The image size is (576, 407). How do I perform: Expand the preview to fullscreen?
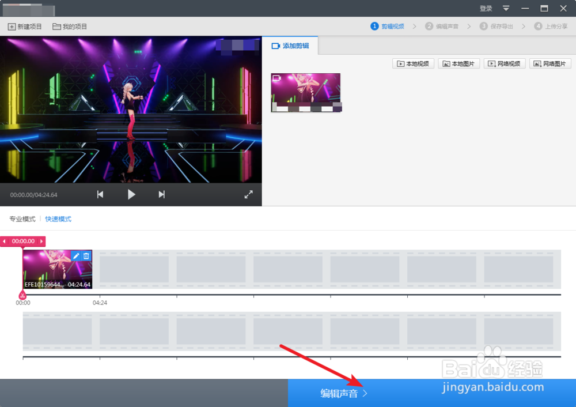(249, 194)
